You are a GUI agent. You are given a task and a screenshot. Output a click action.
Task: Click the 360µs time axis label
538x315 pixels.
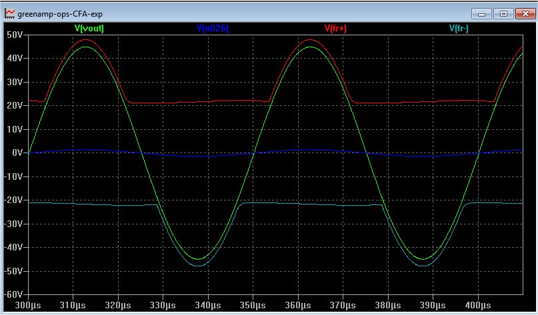(298, 305)
